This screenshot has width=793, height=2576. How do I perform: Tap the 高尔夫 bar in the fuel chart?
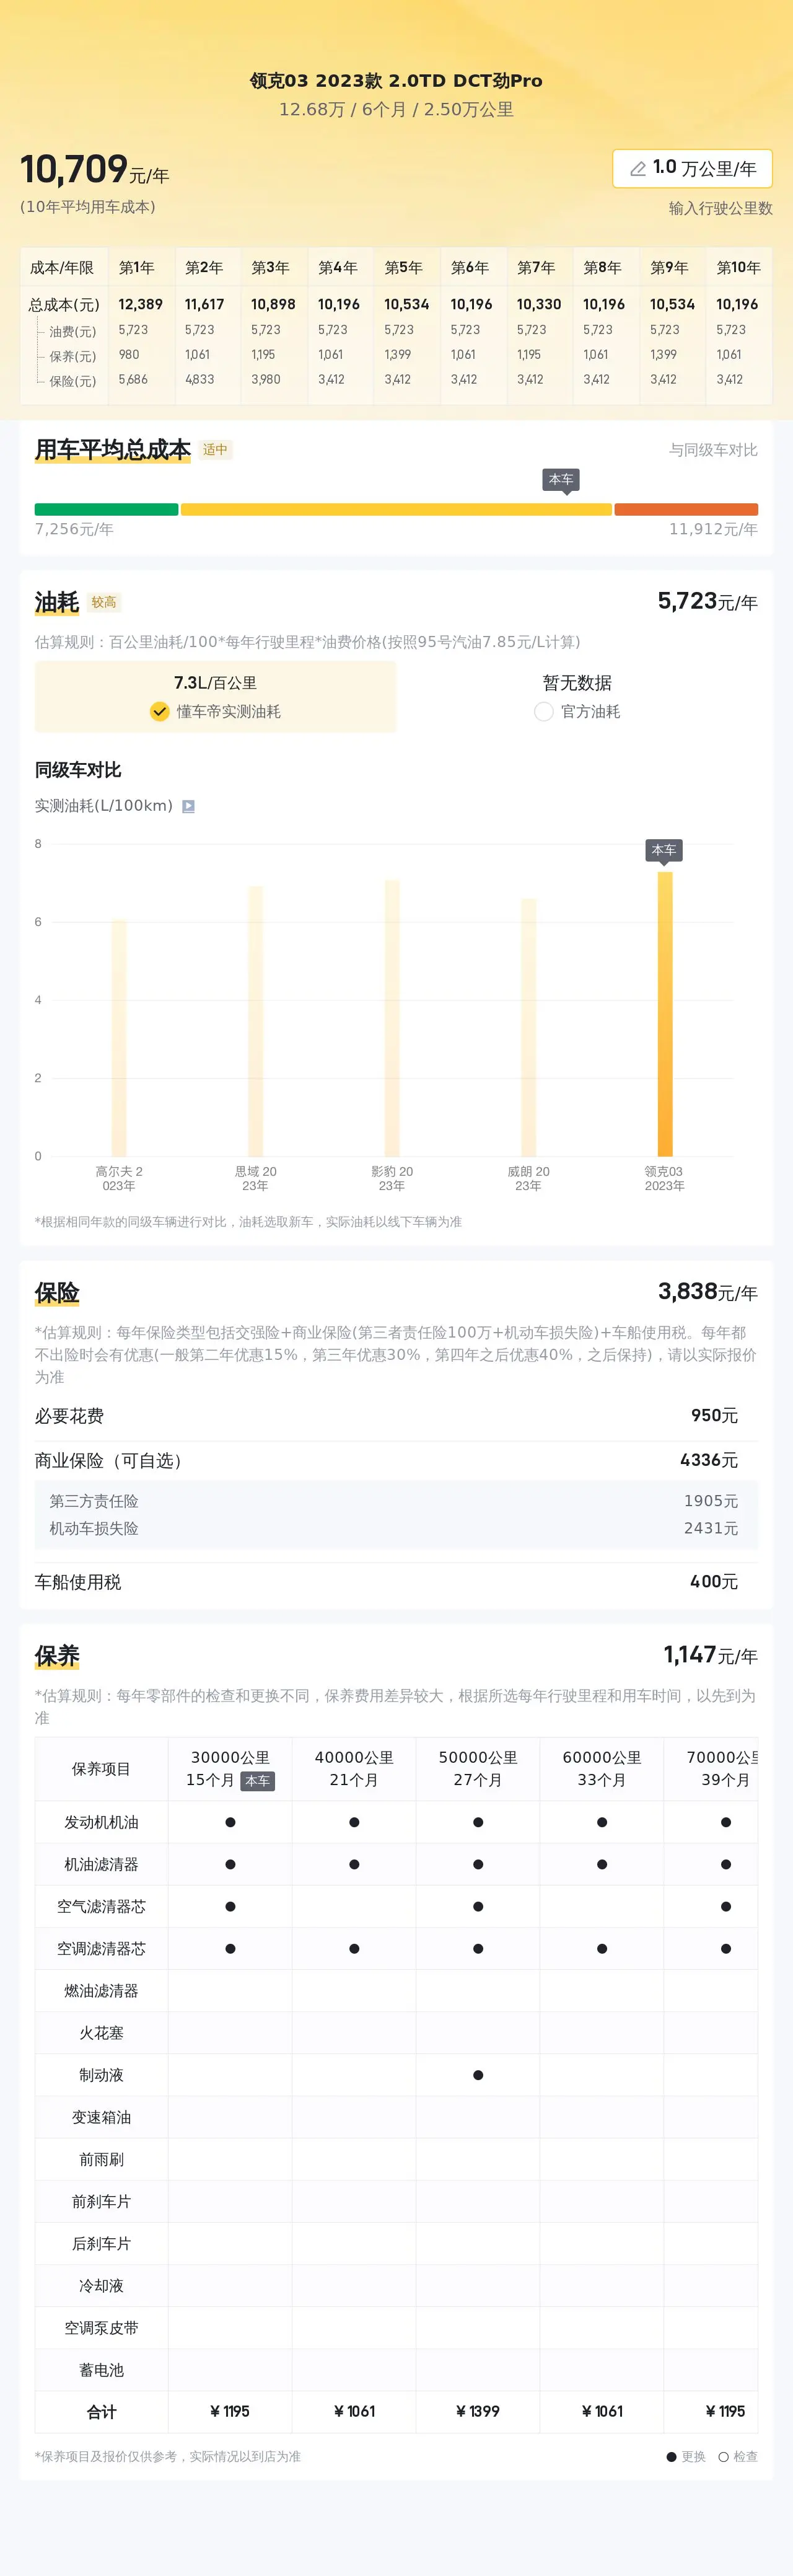(x=119, y=1038)
